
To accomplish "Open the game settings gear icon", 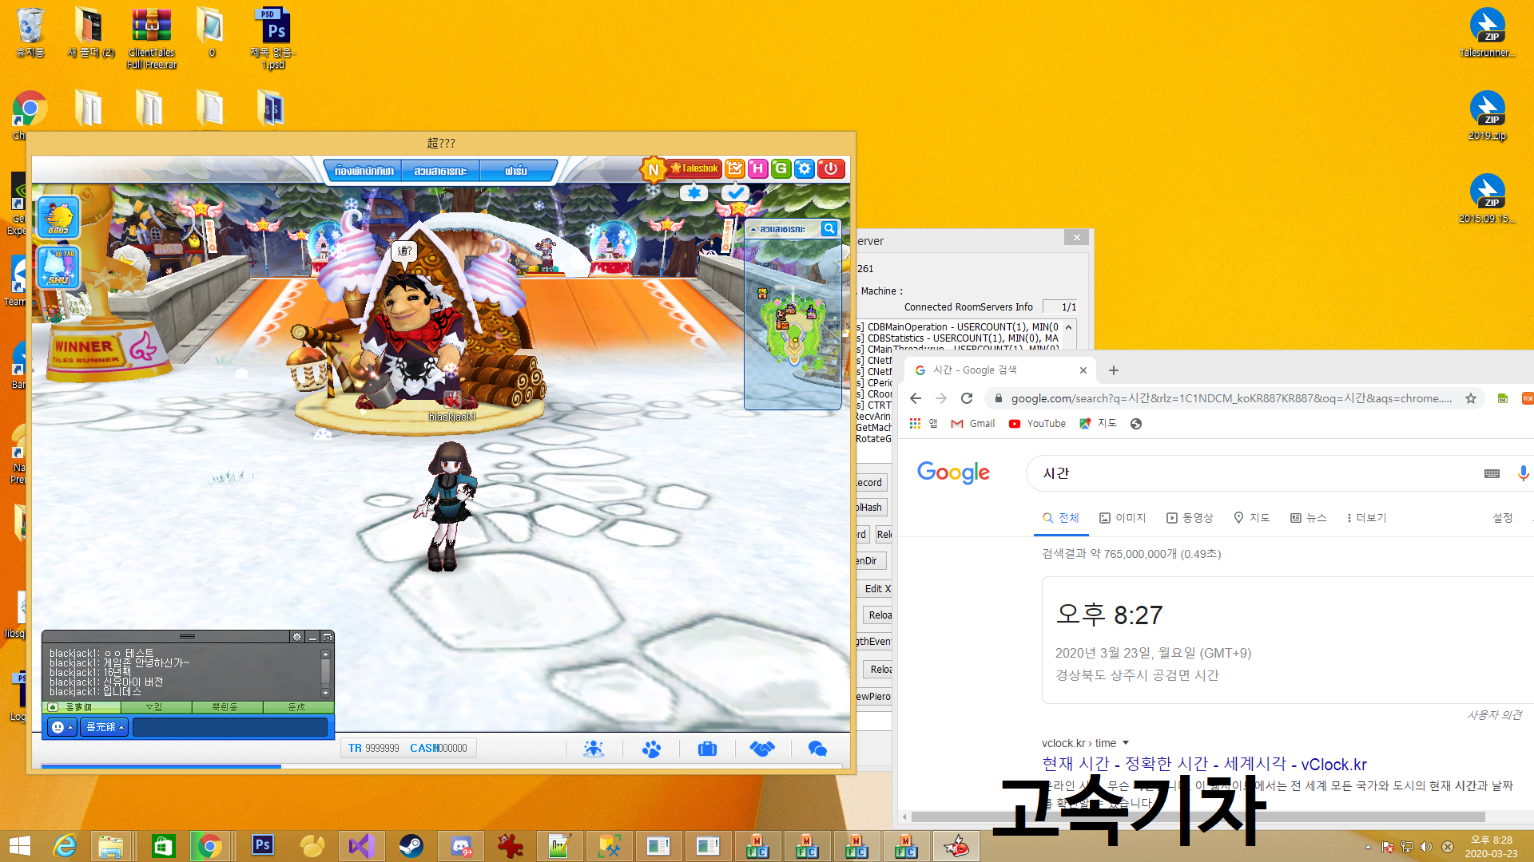I will [x=805, y=168].
